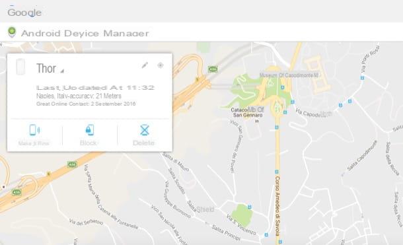Click the Google logo
Image resolution: width=403 pixels, height=245 pixels.
point(24,13)
